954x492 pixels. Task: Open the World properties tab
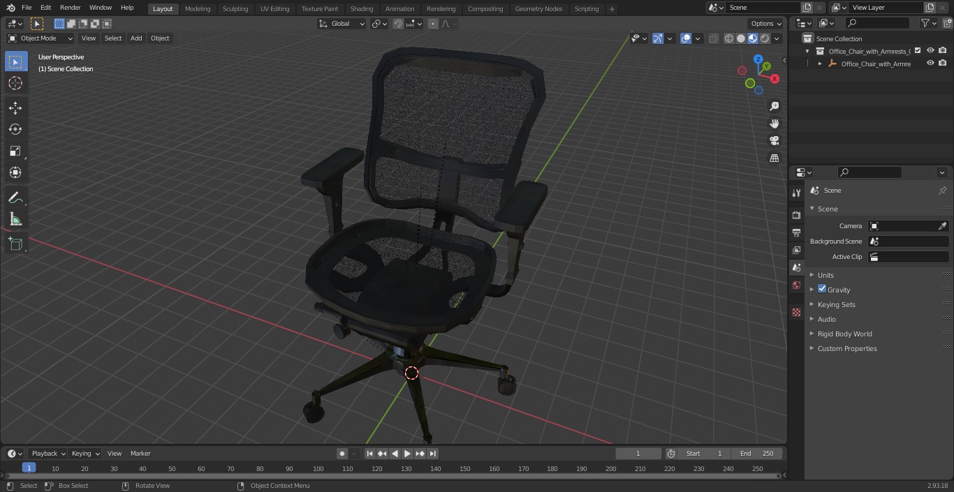(796, 285)
